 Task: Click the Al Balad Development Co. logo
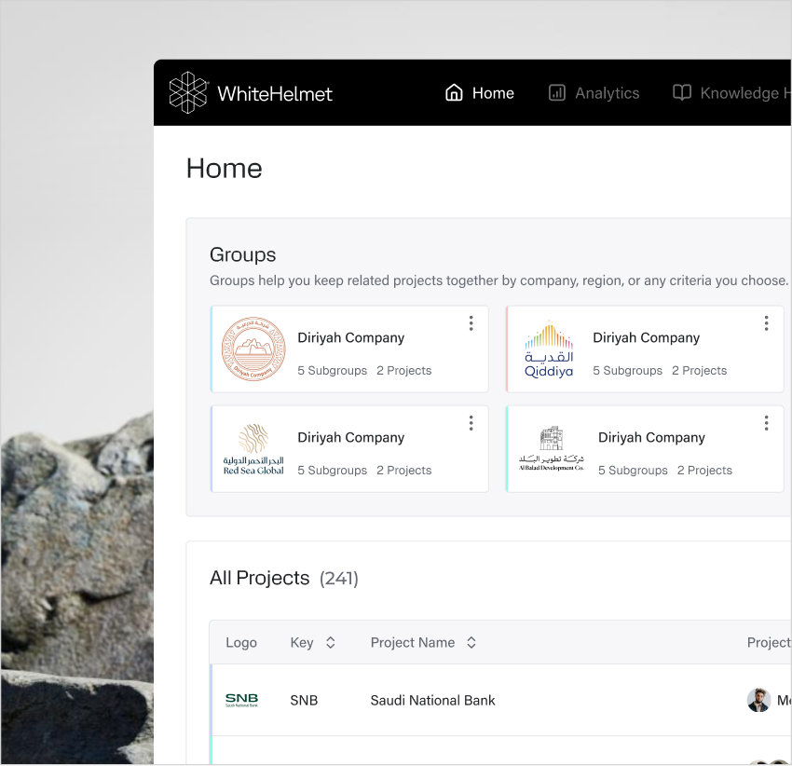(x=551, y=448)
